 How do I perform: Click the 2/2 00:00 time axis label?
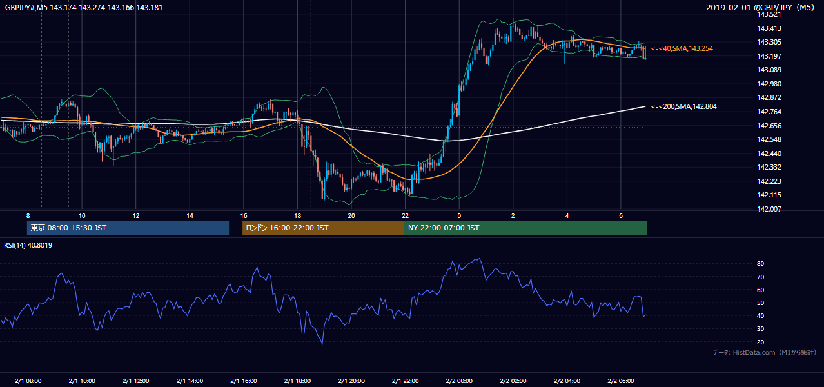pyautogui.click(x=459, y=381)
